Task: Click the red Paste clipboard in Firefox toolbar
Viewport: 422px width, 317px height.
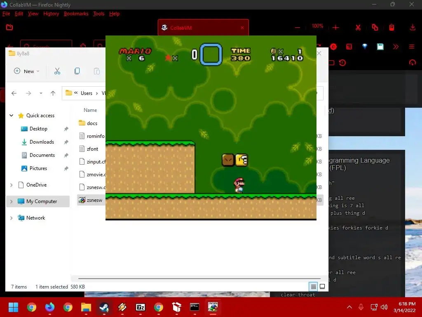Action: (x=392, y=28)
